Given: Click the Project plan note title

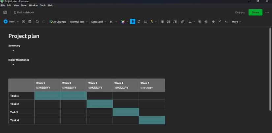Looking at the screenshot, I should [24, 36].
